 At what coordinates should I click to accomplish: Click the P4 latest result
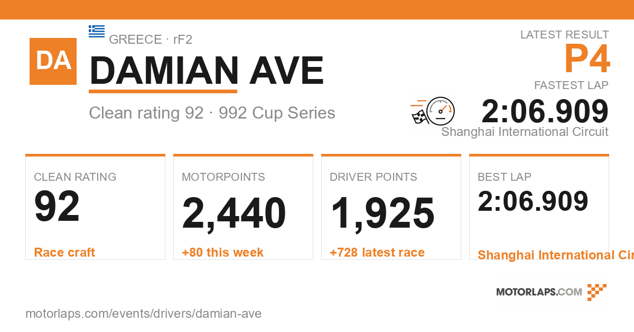tap(587, 59)
